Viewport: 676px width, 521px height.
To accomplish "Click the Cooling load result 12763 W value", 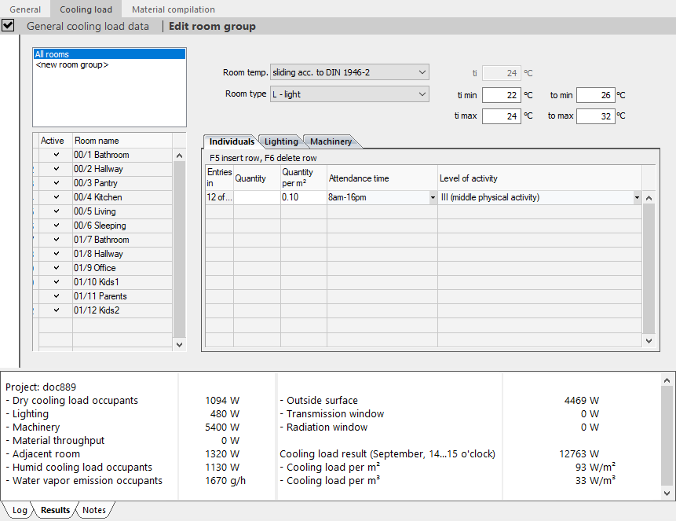I will tap(579, 453).
